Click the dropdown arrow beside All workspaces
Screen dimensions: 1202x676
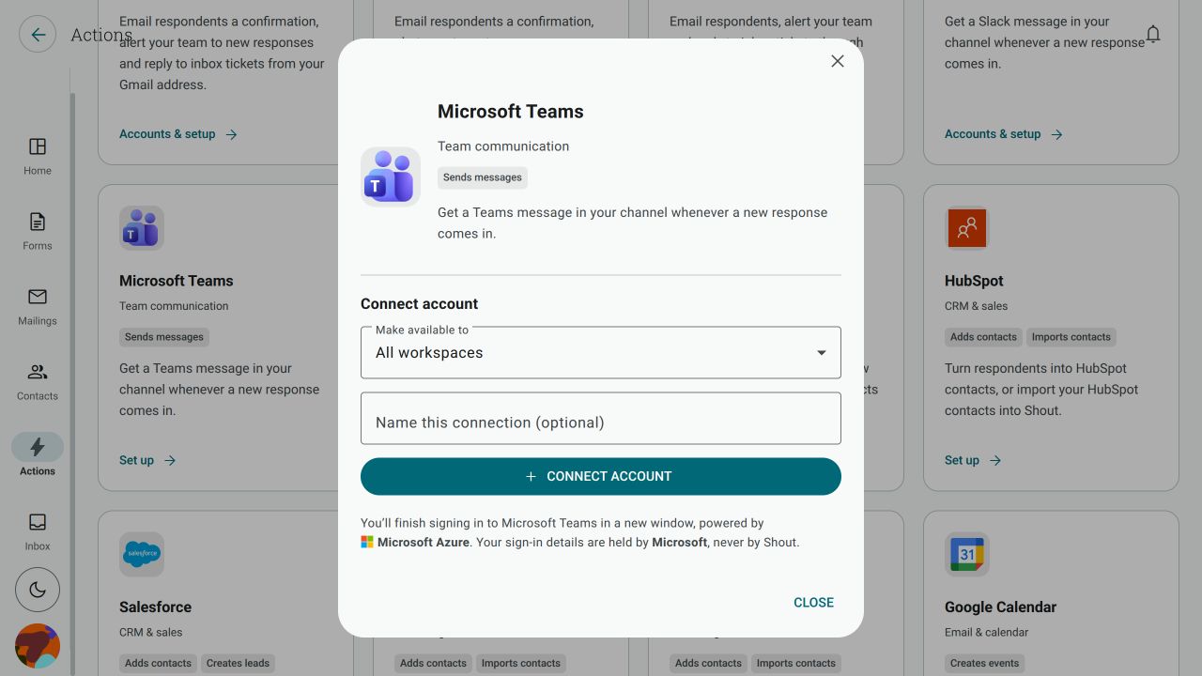(822, 353)
